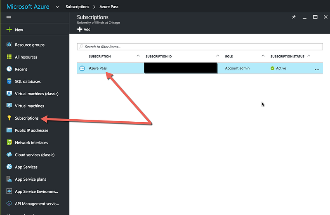Click Virtual machines (classic) label

(37, 94)
